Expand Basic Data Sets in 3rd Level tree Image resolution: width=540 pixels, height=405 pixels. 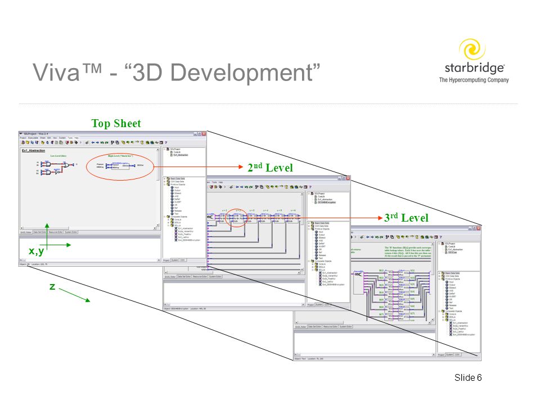click(439, 273)
